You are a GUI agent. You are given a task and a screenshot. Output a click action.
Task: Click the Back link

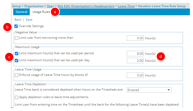(x=18, y=19)
